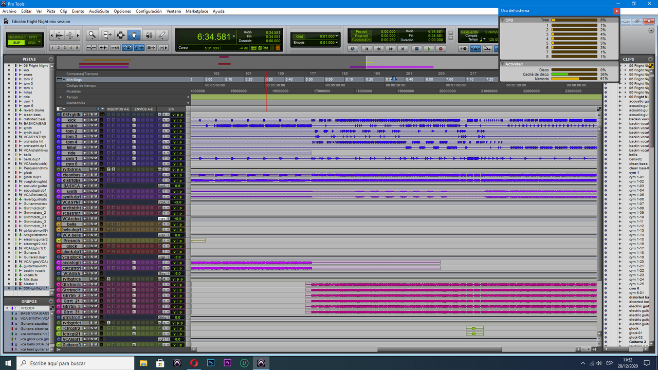Click Zoom preset 1 button
The image size is (658, 370).
pyautogui.click(x=52, y=47)
